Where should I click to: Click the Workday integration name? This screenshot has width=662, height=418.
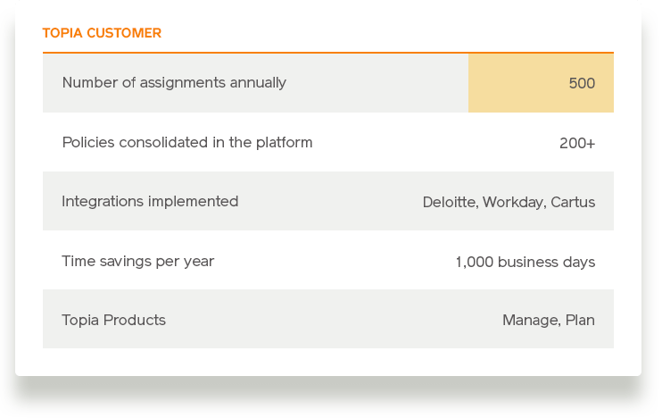(514, 203)
